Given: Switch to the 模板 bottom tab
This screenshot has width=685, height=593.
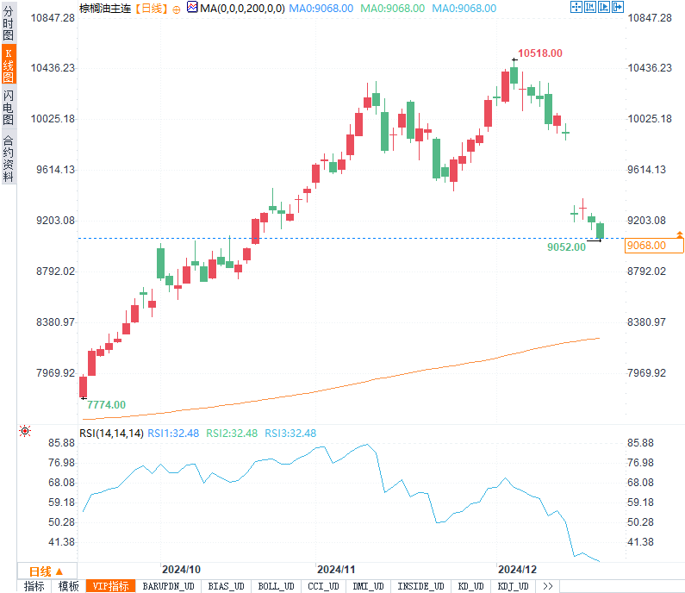Looking at the screenshot, I should pyautogui.click(x=69, y=586).
